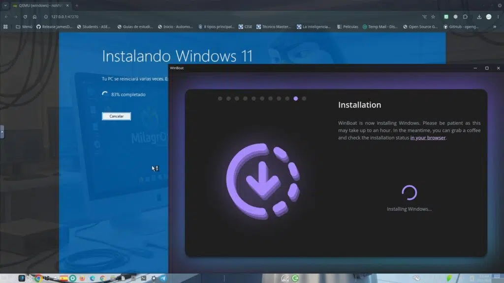504x283 pixels.
Task: Expand the noVNC side panel handle
Action: 2,132
